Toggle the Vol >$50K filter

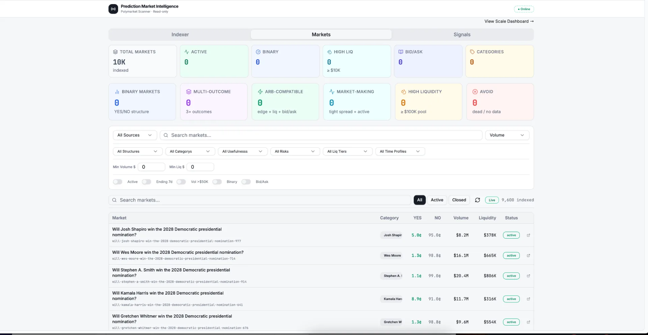click(181, 182)
